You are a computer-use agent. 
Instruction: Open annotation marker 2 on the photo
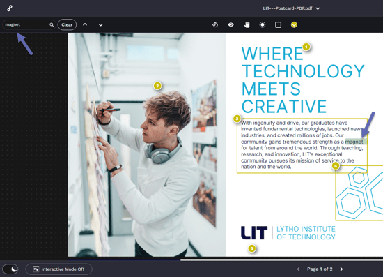click(x=157, y=86)
